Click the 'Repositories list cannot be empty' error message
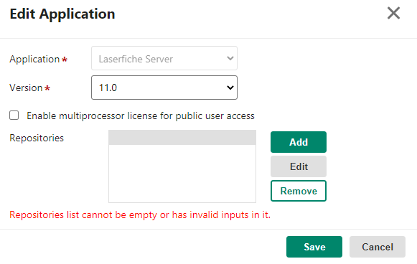 (x=140, y=214)
